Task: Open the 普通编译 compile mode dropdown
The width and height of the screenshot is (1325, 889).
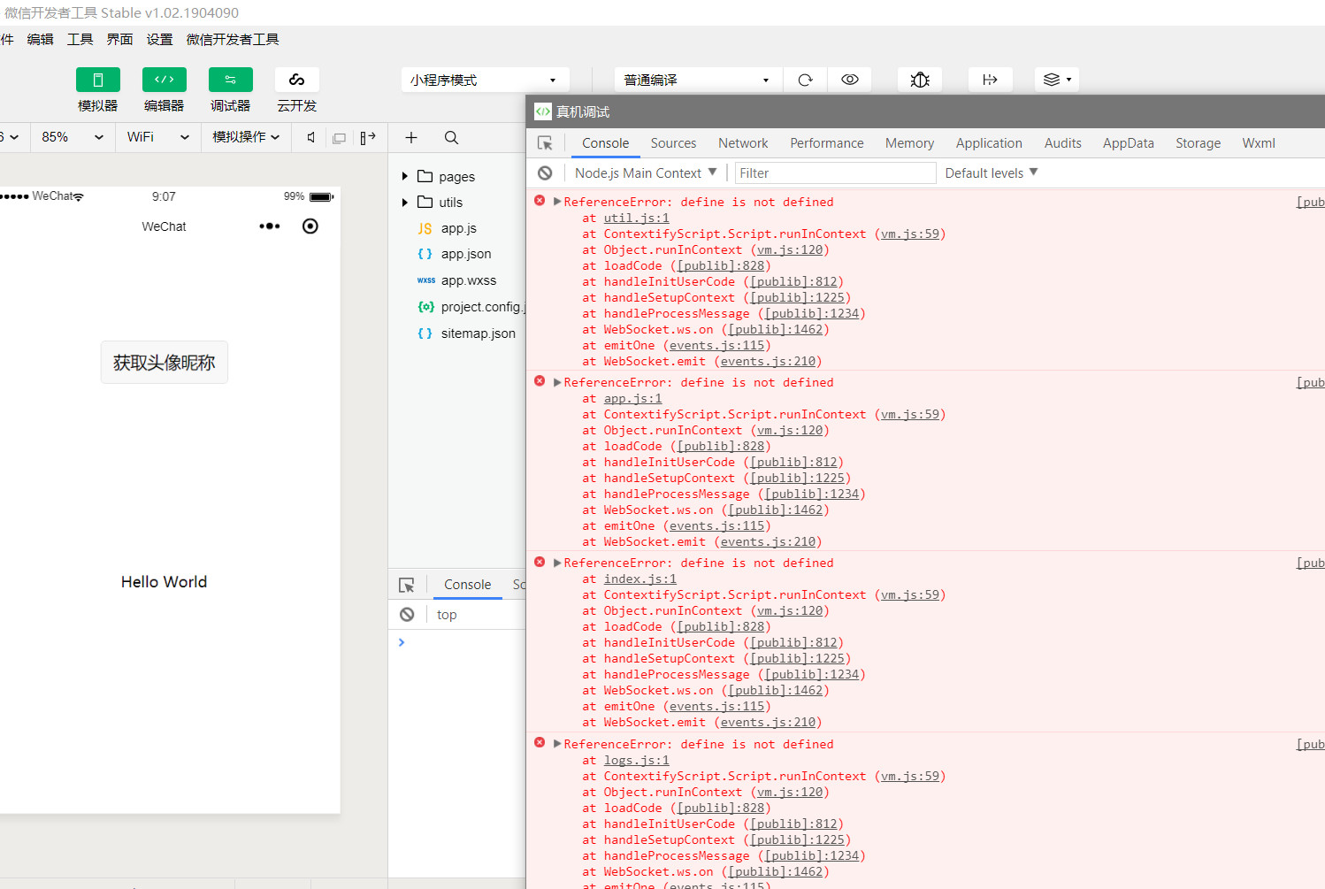Action: 699,80
